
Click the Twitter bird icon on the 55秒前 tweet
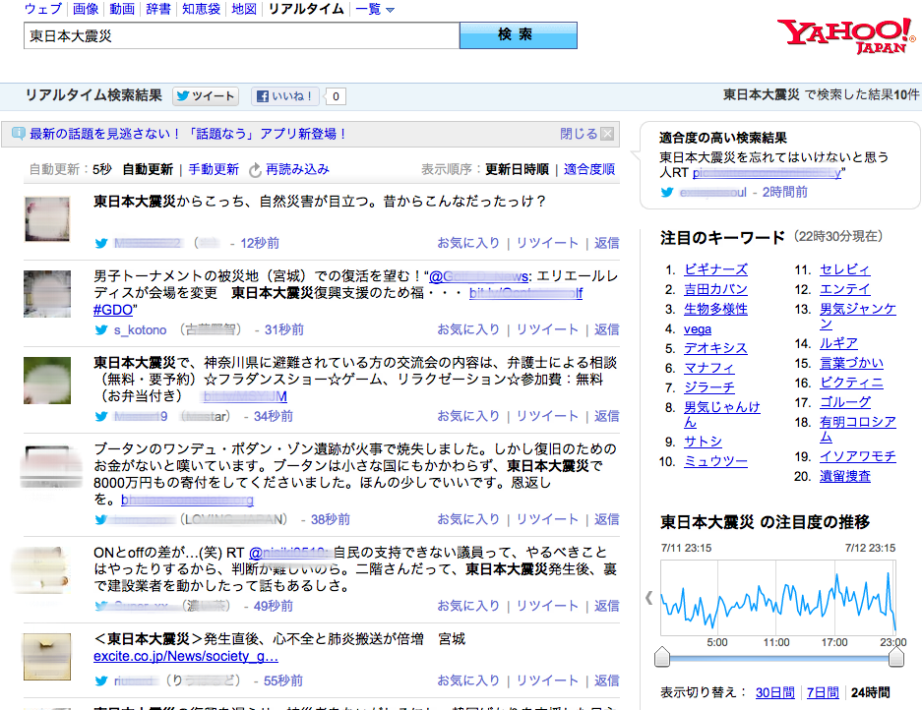[x=101, y=681]
